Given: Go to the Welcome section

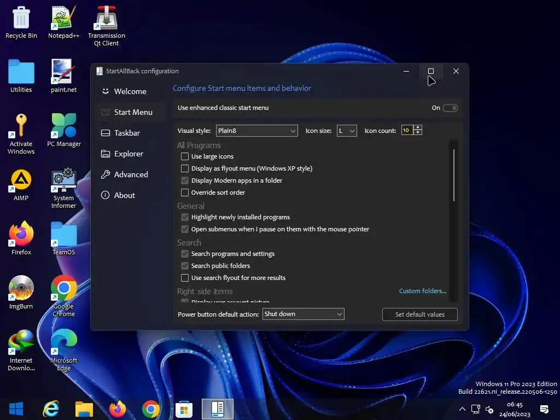Looking at the screenshot, I should click(x=130, y=91).
